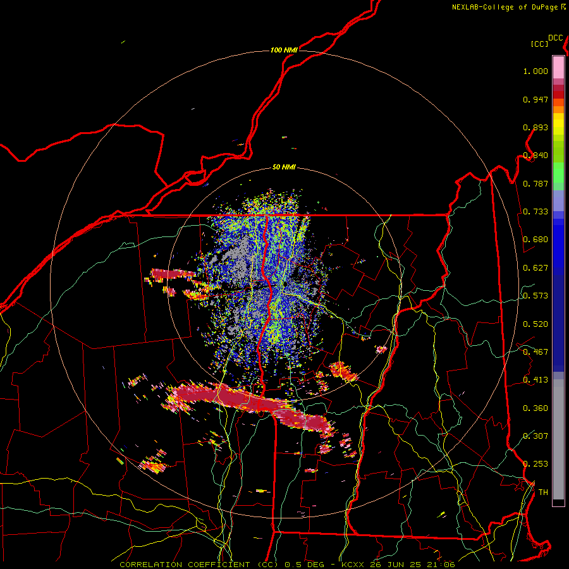Click the 50 NMI range ring label

pos(284,167)
